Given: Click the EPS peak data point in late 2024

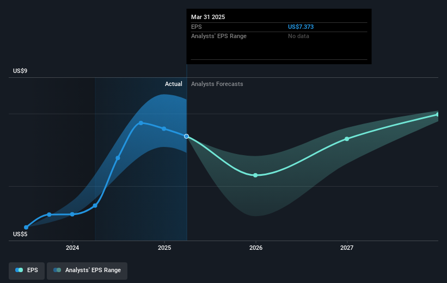Looking at the screenshot, I should point(141,123).
